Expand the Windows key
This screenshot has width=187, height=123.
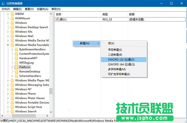point(8,23)
